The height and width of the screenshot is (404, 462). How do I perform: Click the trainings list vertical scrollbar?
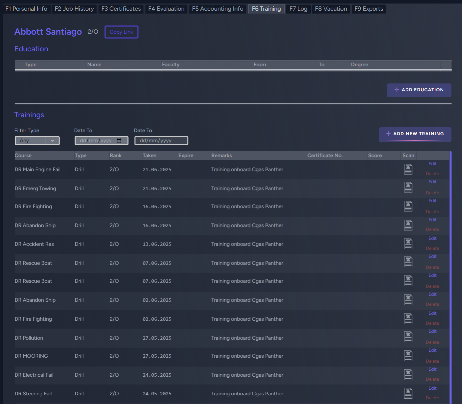[450, 266]
